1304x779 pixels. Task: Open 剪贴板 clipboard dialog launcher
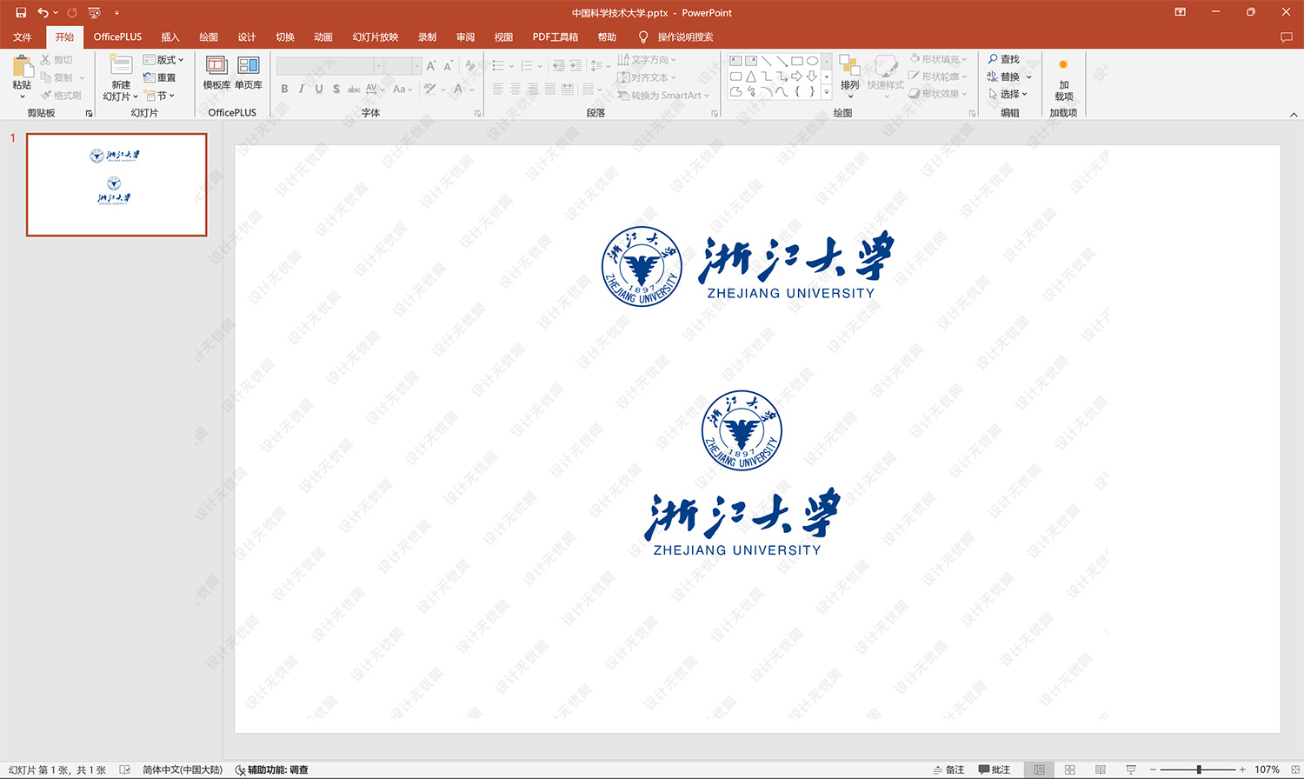click(x=89, y=113)
